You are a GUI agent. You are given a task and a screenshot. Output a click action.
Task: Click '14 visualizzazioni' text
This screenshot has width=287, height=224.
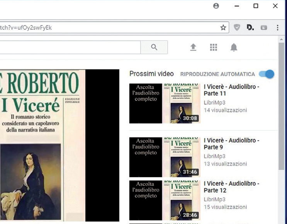[x=225, y=110]
